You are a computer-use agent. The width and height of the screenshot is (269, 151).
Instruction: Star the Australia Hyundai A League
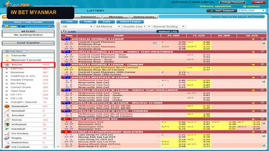(x=253, y=39)
